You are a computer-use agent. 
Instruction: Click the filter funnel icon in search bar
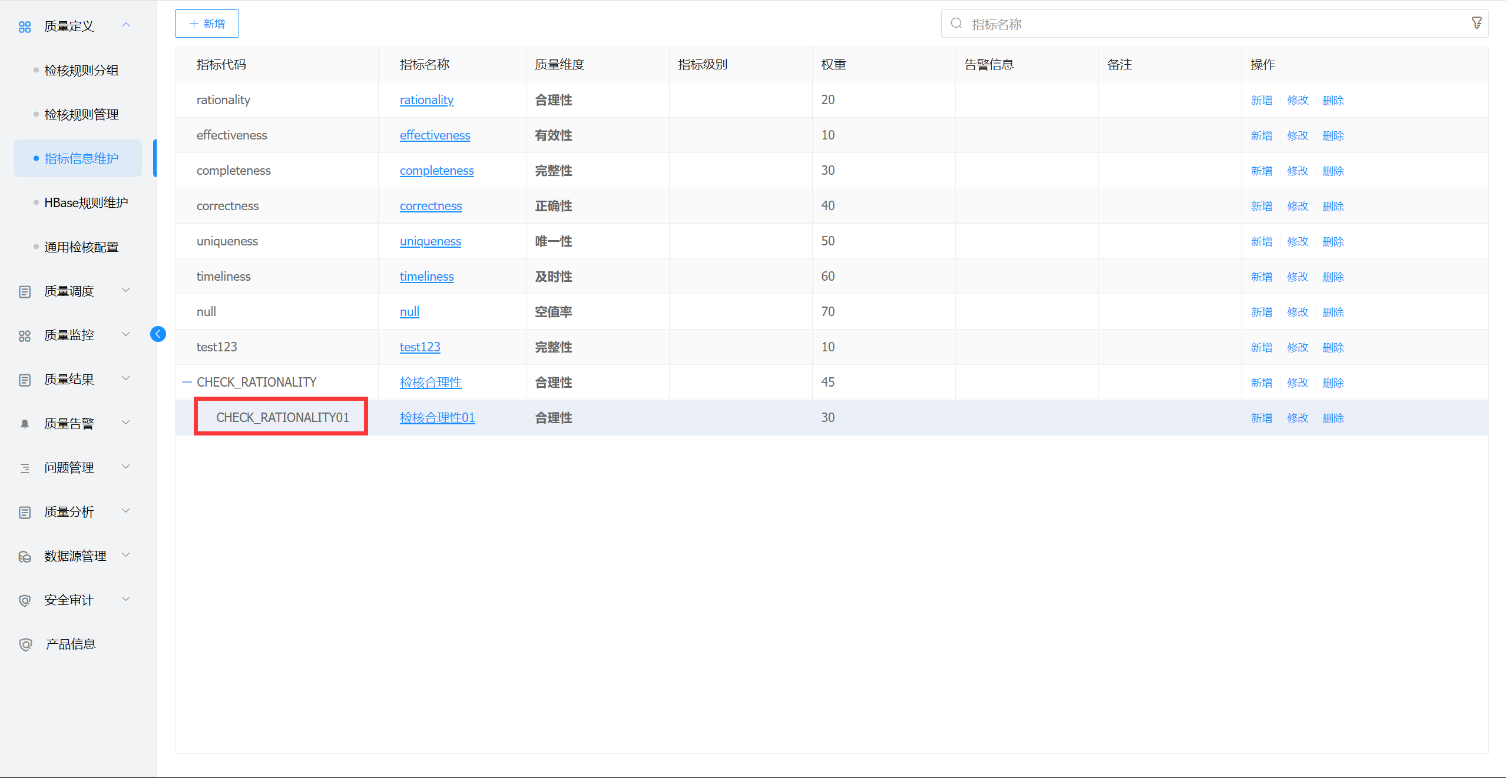1476,24
